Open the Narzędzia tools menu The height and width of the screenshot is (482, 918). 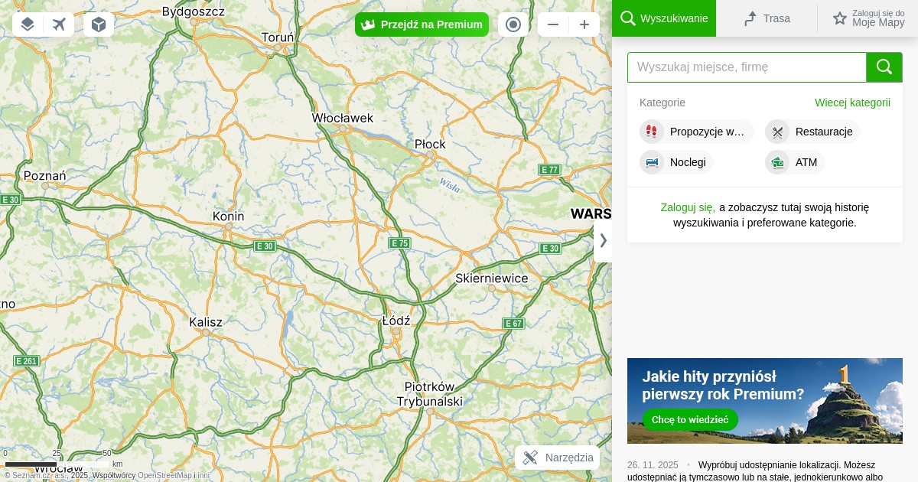[558, 458]
